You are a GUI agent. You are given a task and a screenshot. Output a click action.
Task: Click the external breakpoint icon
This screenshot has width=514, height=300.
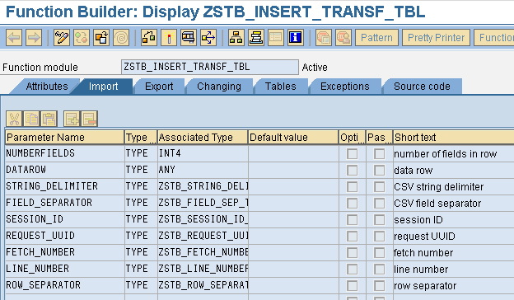343,37
